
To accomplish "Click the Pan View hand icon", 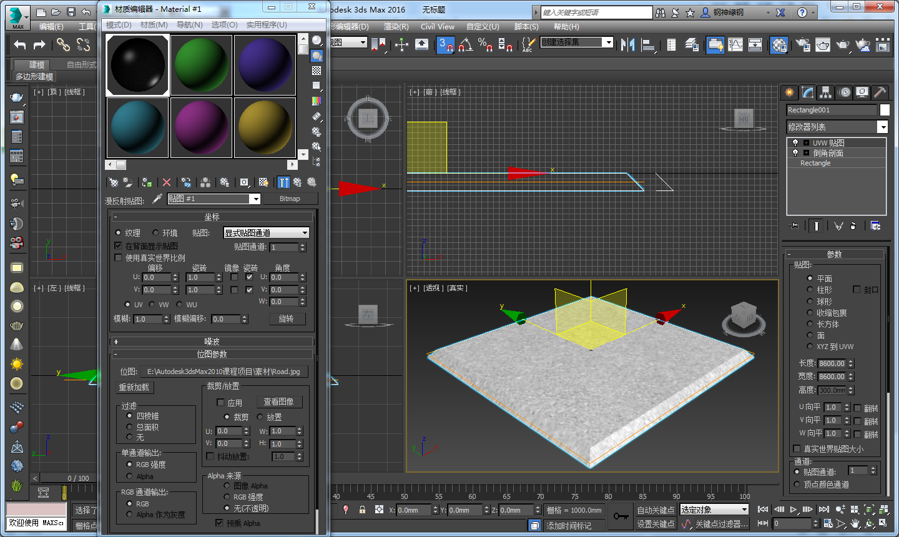I will pos(855,523).
